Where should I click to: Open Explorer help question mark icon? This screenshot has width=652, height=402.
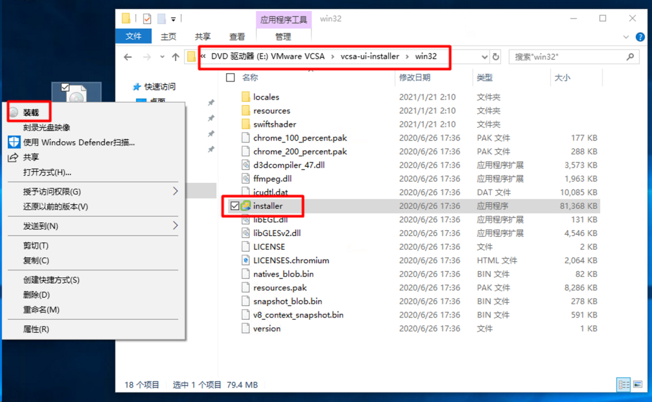click(641, 37)
